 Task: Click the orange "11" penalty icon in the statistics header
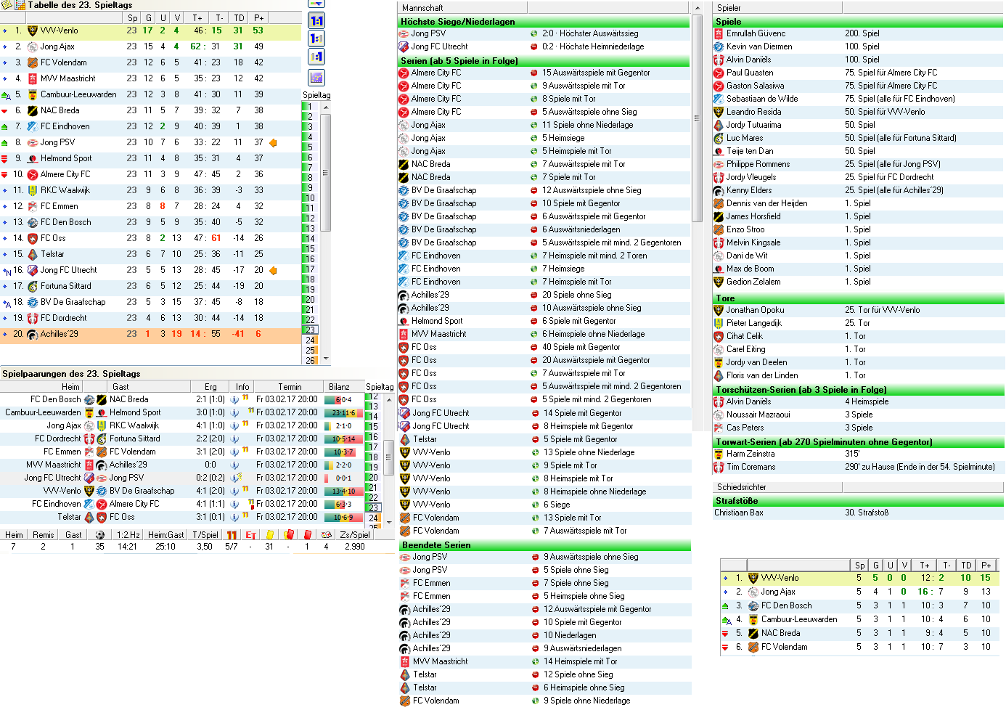(232, 535)
